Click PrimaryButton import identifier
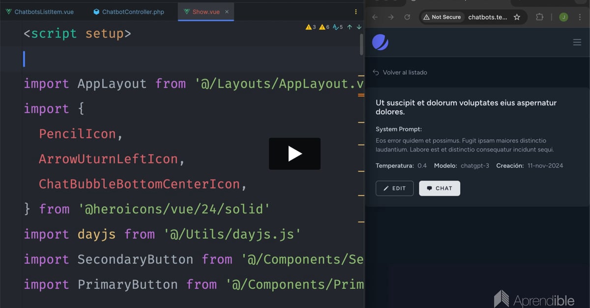This screenshot has height=308, width=590. click(x=128, y=284)
